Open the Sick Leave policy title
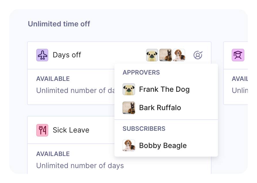 pyautogui.click(x=71, y=130)
